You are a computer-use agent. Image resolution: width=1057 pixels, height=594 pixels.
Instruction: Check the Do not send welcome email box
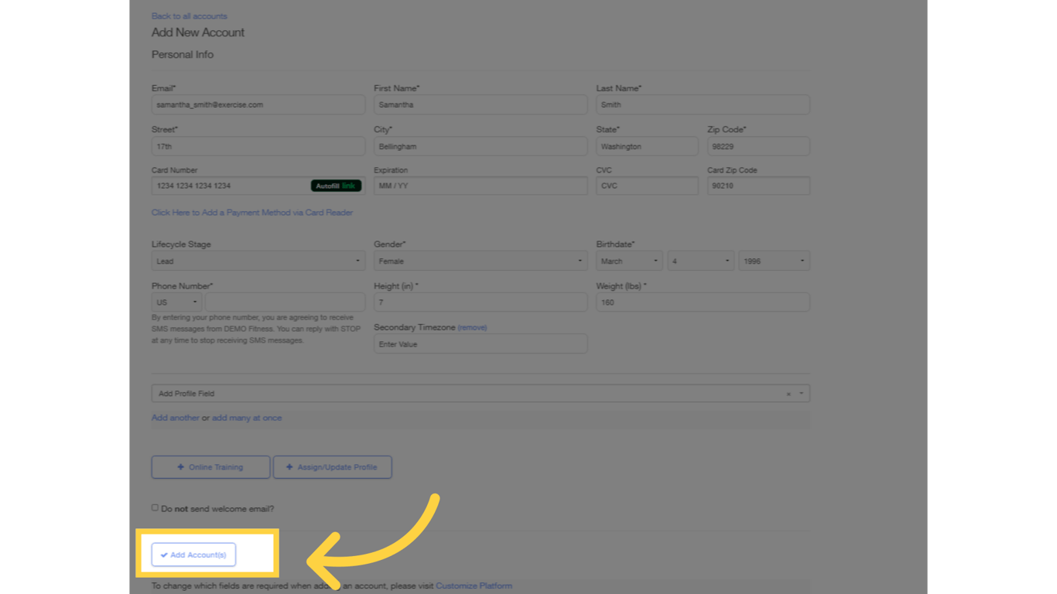pos(155,507)
